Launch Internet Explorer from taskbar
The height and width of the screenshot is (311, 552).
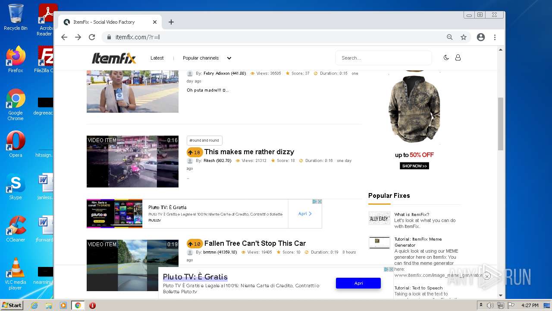click(x=34, y=305)
